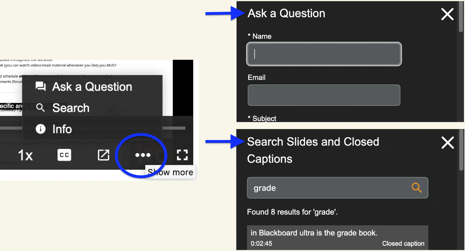Jump to the 0:02:45 timestamp

pyautogui.click(x=261, y=244)
